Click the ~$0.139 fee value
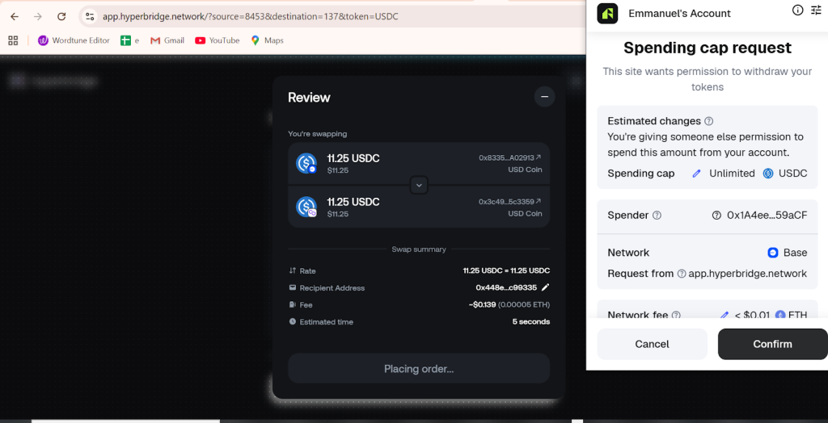 point(482,304)
